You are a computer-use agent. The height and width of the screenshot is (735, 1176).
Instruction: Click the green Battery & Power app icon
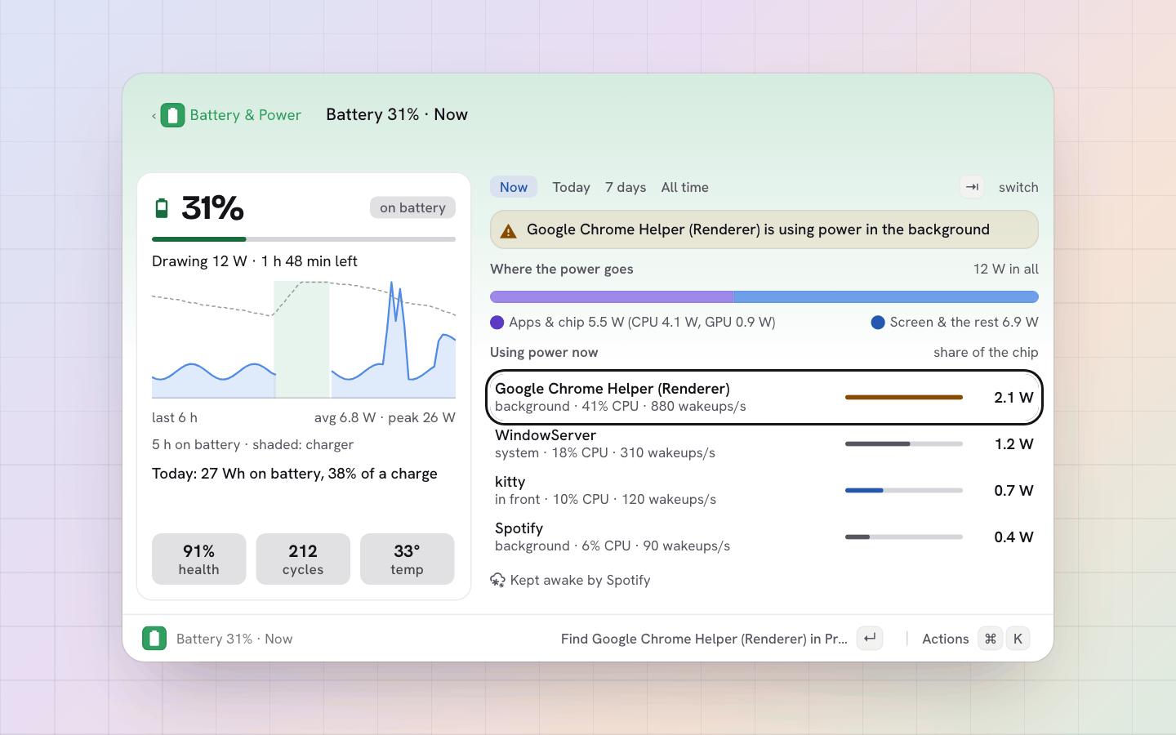(172, 115)
